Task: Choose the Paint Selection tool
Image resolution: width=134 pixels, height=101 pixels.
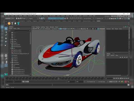Action: (6, 35)
